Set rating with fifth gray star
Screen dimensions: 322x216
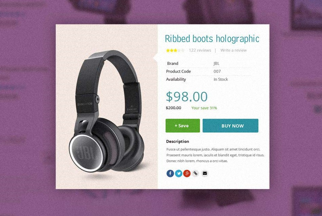pyautogui.click(x=183, y=50)
